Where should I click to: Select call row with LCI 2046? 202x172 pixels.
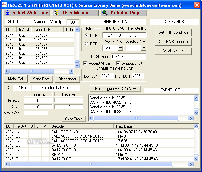39,53
